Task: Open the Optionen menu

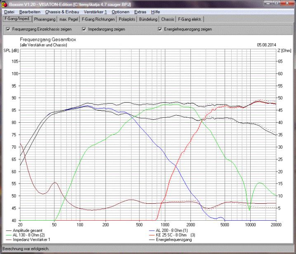Action: [x=120, y=12]
